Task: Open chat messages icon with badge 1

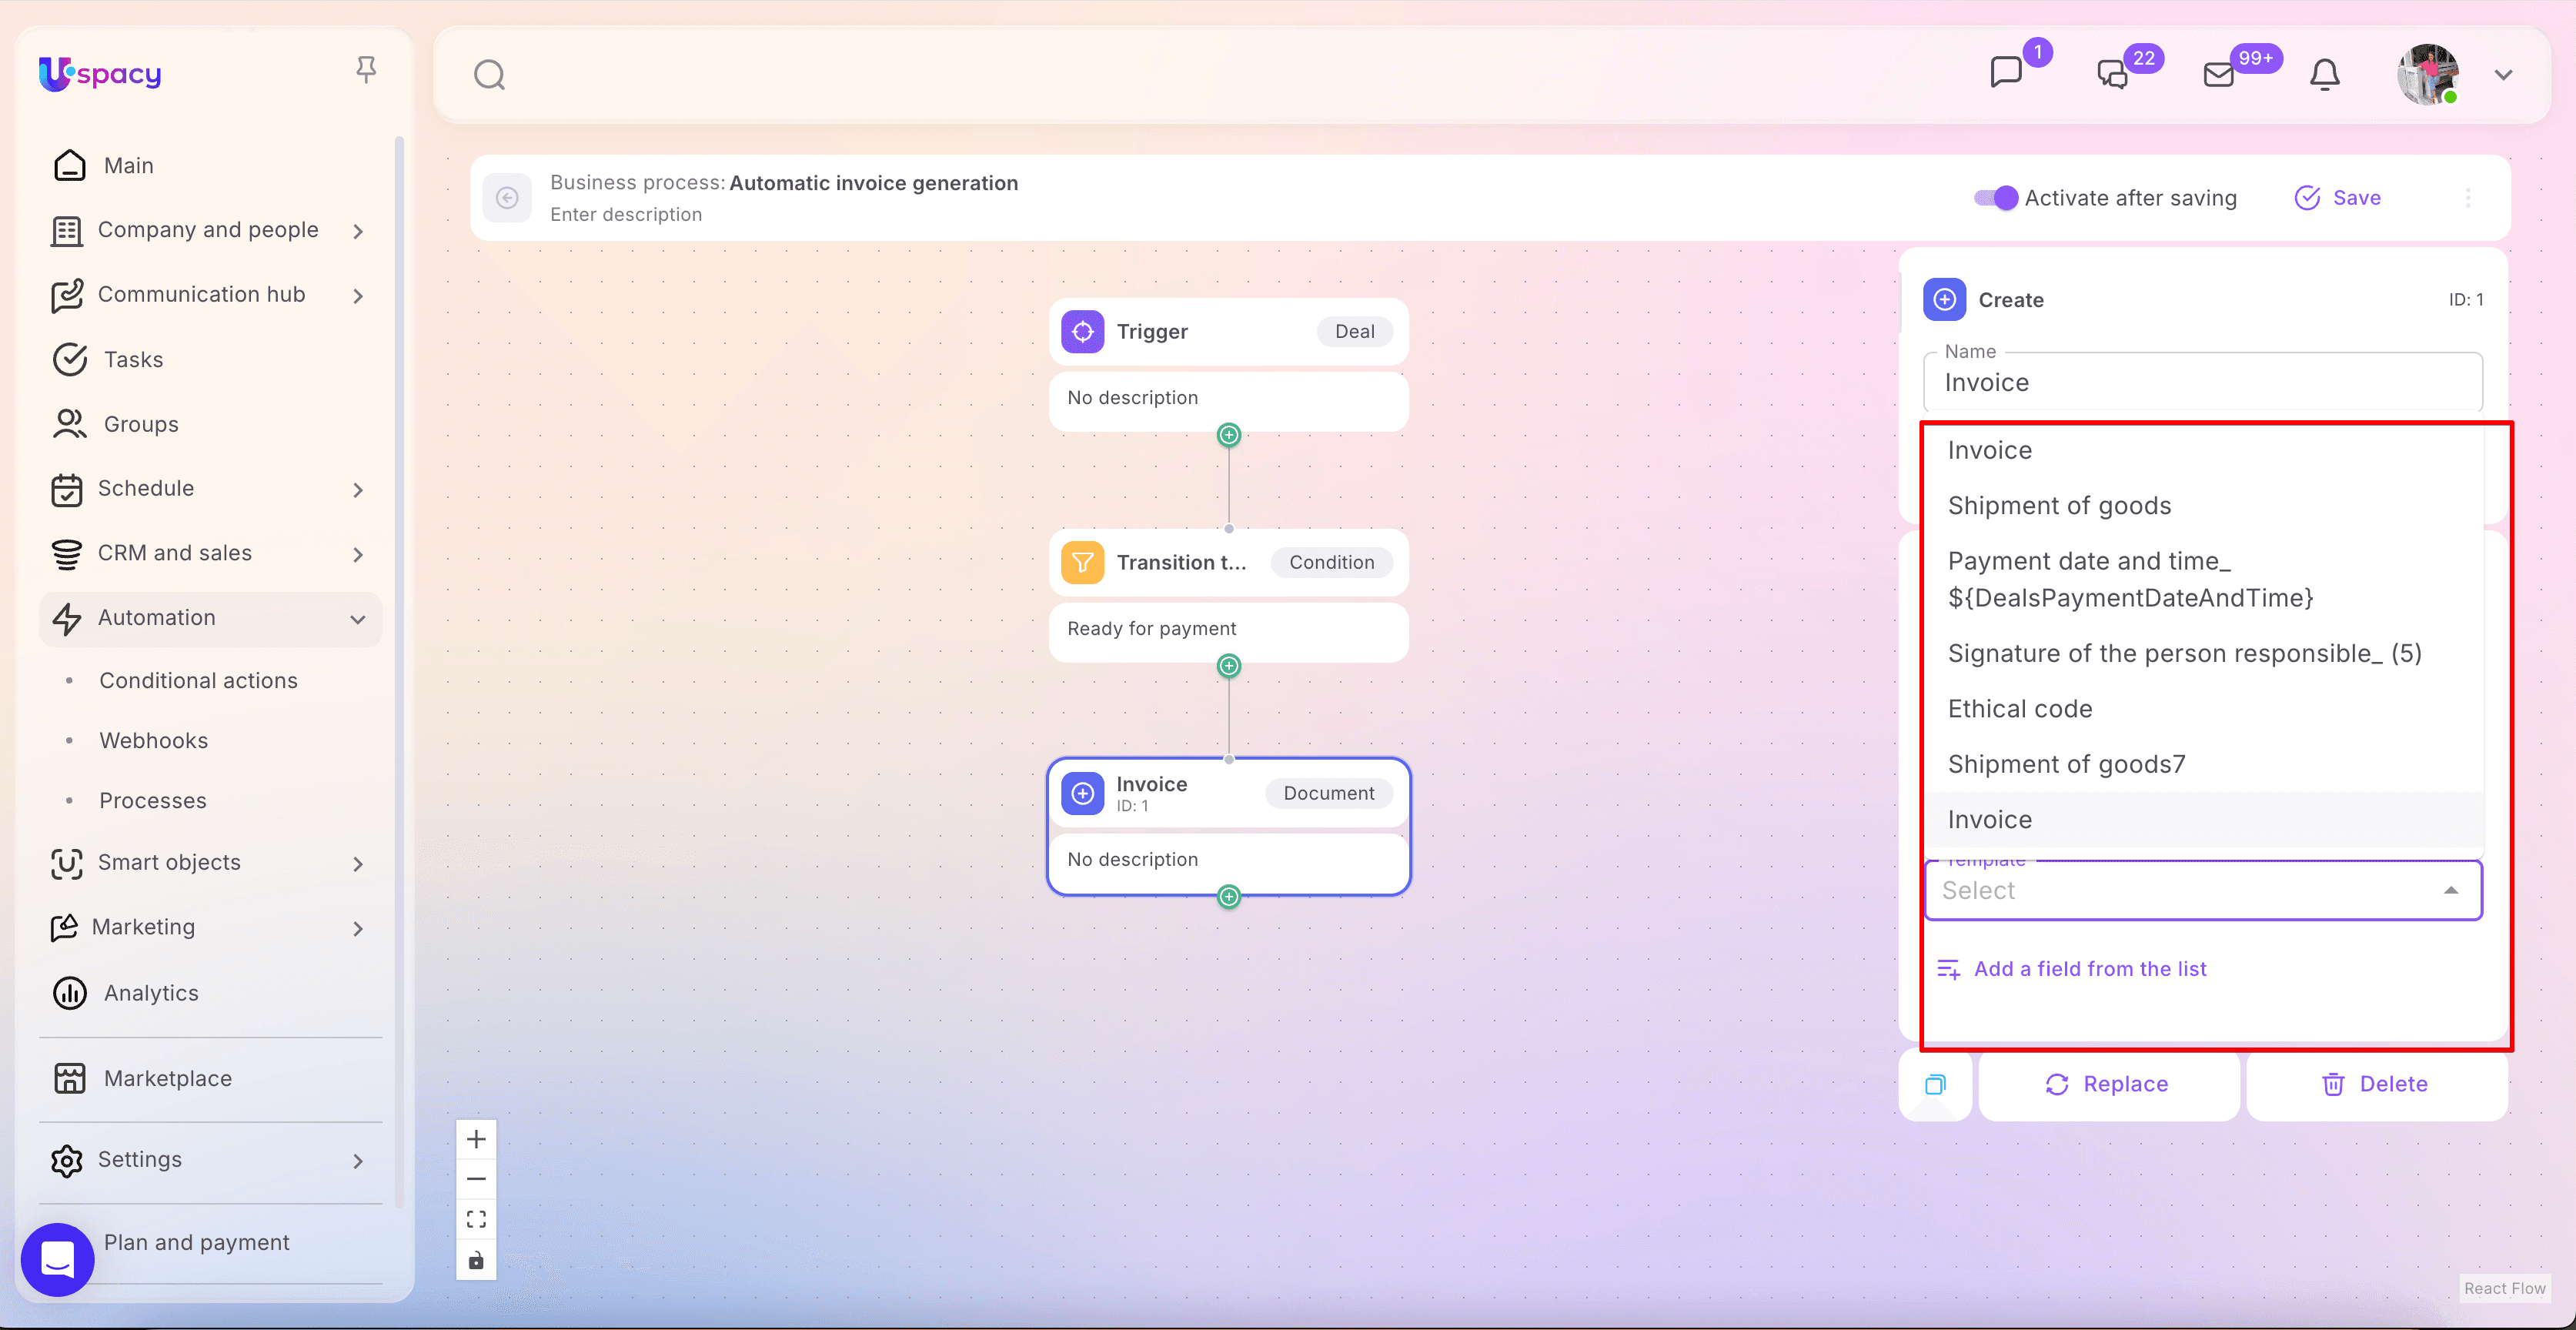Action: click(2006, 73)
